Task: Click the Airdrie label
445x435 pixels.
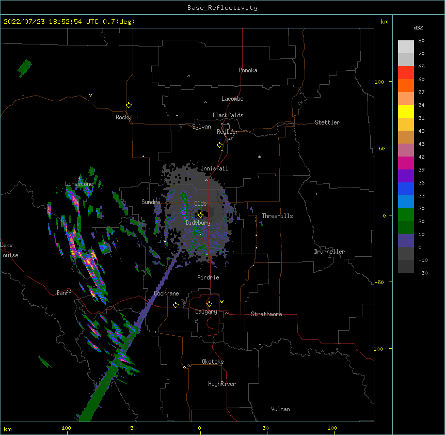Action: [209, 277]
